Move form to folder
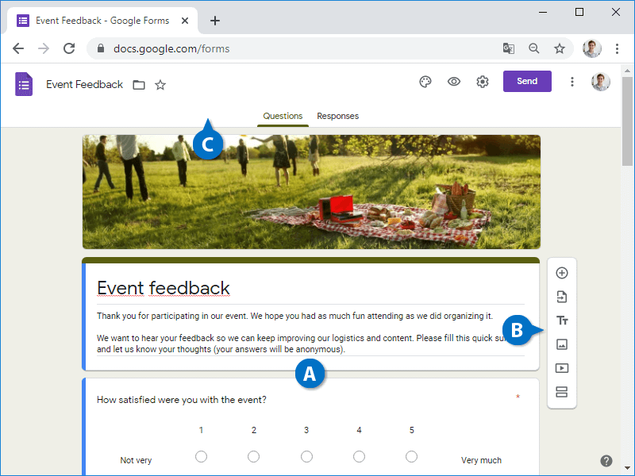Image resolution: width=635 pixels, height=476 pixels. [139, 85]
